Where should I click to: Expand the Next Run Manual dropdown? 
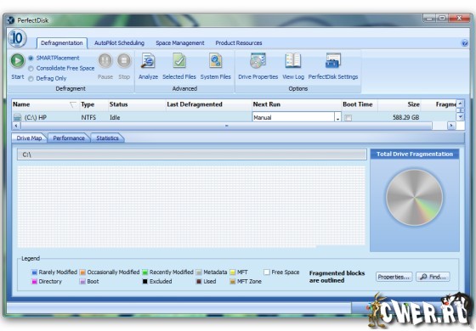338,117
